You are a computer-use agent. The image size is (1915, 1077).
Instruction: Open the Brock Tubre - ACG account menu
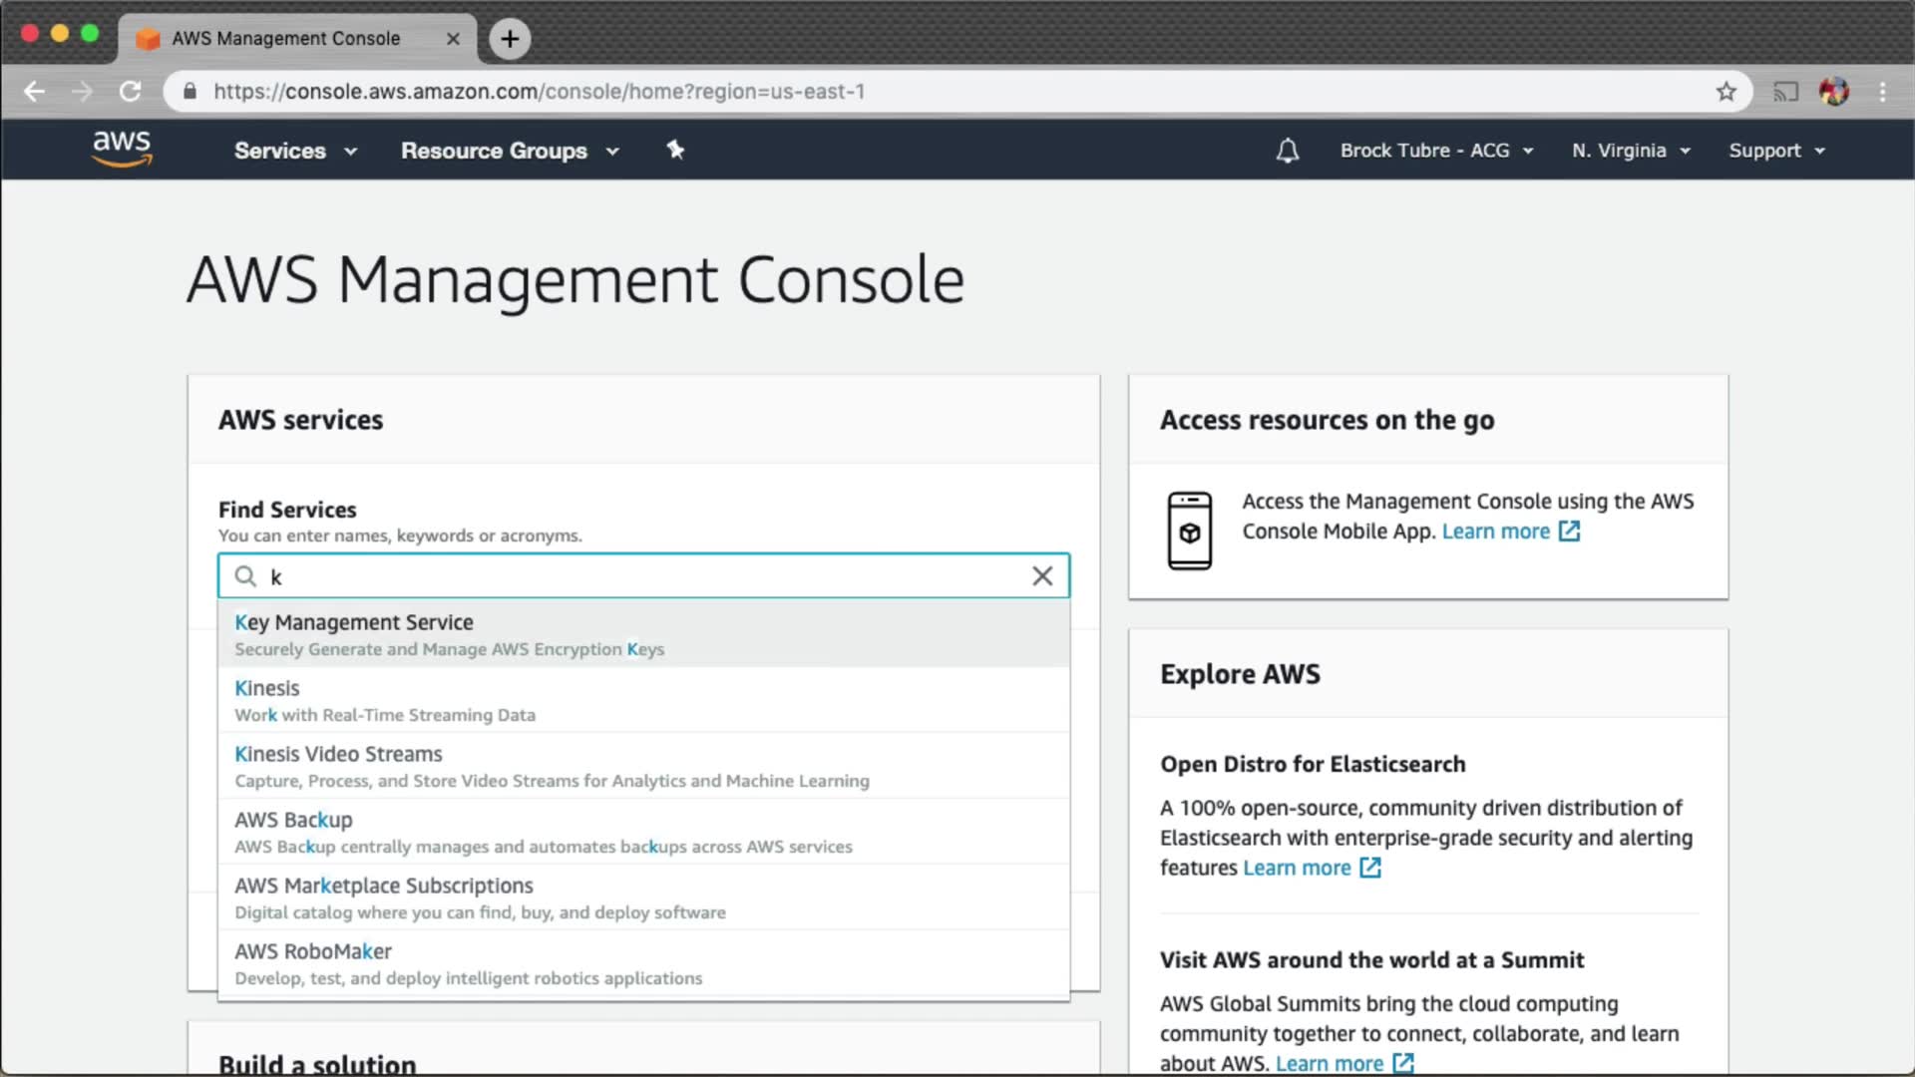coord(1436,151)
